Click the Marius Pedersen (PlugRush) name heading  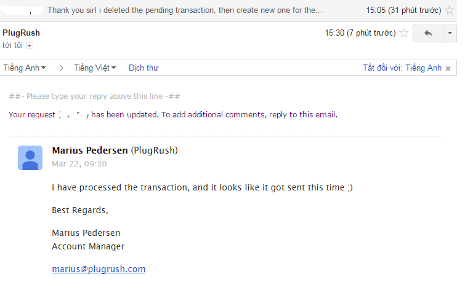coord(115,150)
